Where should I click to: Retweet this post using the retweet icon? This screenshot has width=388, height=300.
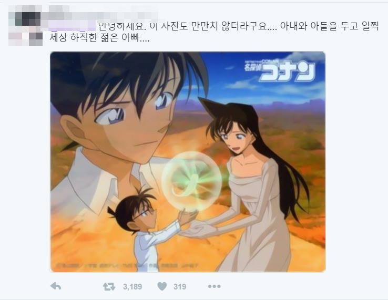[x=109, y=286]
